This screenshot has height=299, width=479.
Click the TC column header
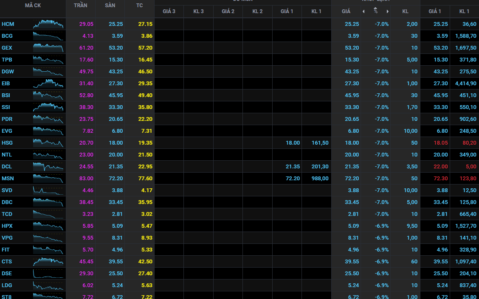point(140,6)
